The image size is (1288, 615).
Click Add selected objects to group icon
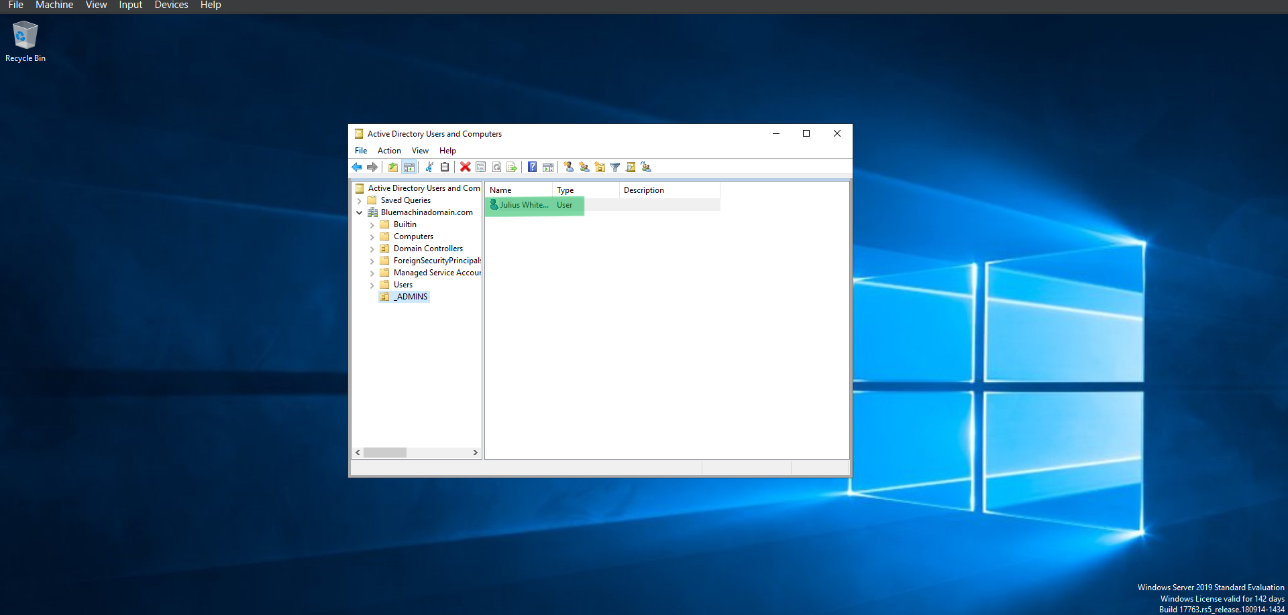click(x=646, y=167)
